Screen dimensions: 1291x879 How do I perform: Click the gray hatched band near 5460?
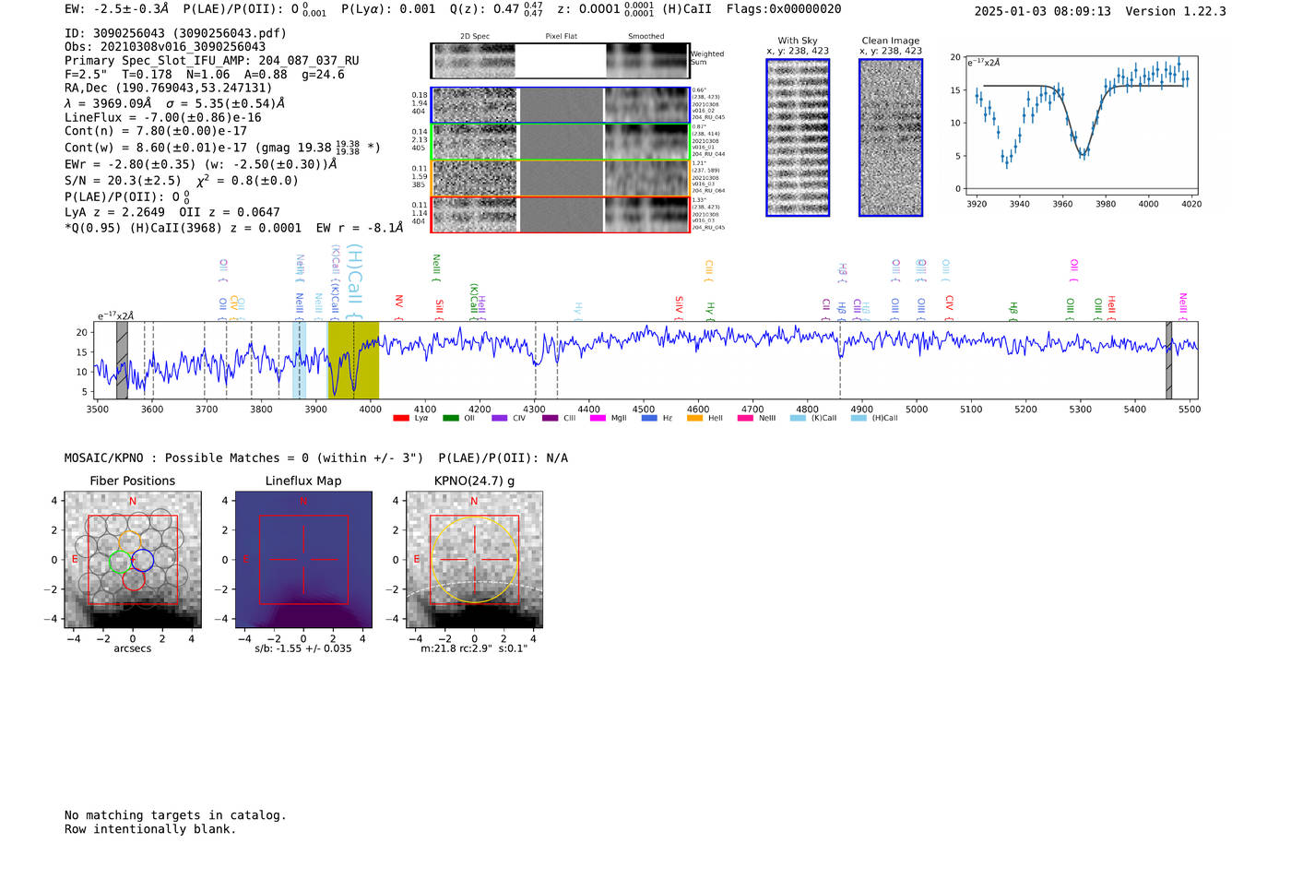tap(1168, 360)
